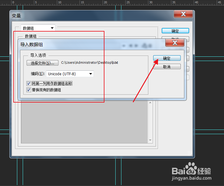Viewport: 224px width, 186px height.
Task: Click scrollbar up arrow in 变量 list
Action: click(150, 103)
